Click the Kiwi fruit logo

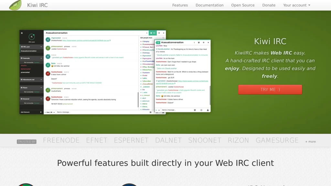(x=16, y=5)
